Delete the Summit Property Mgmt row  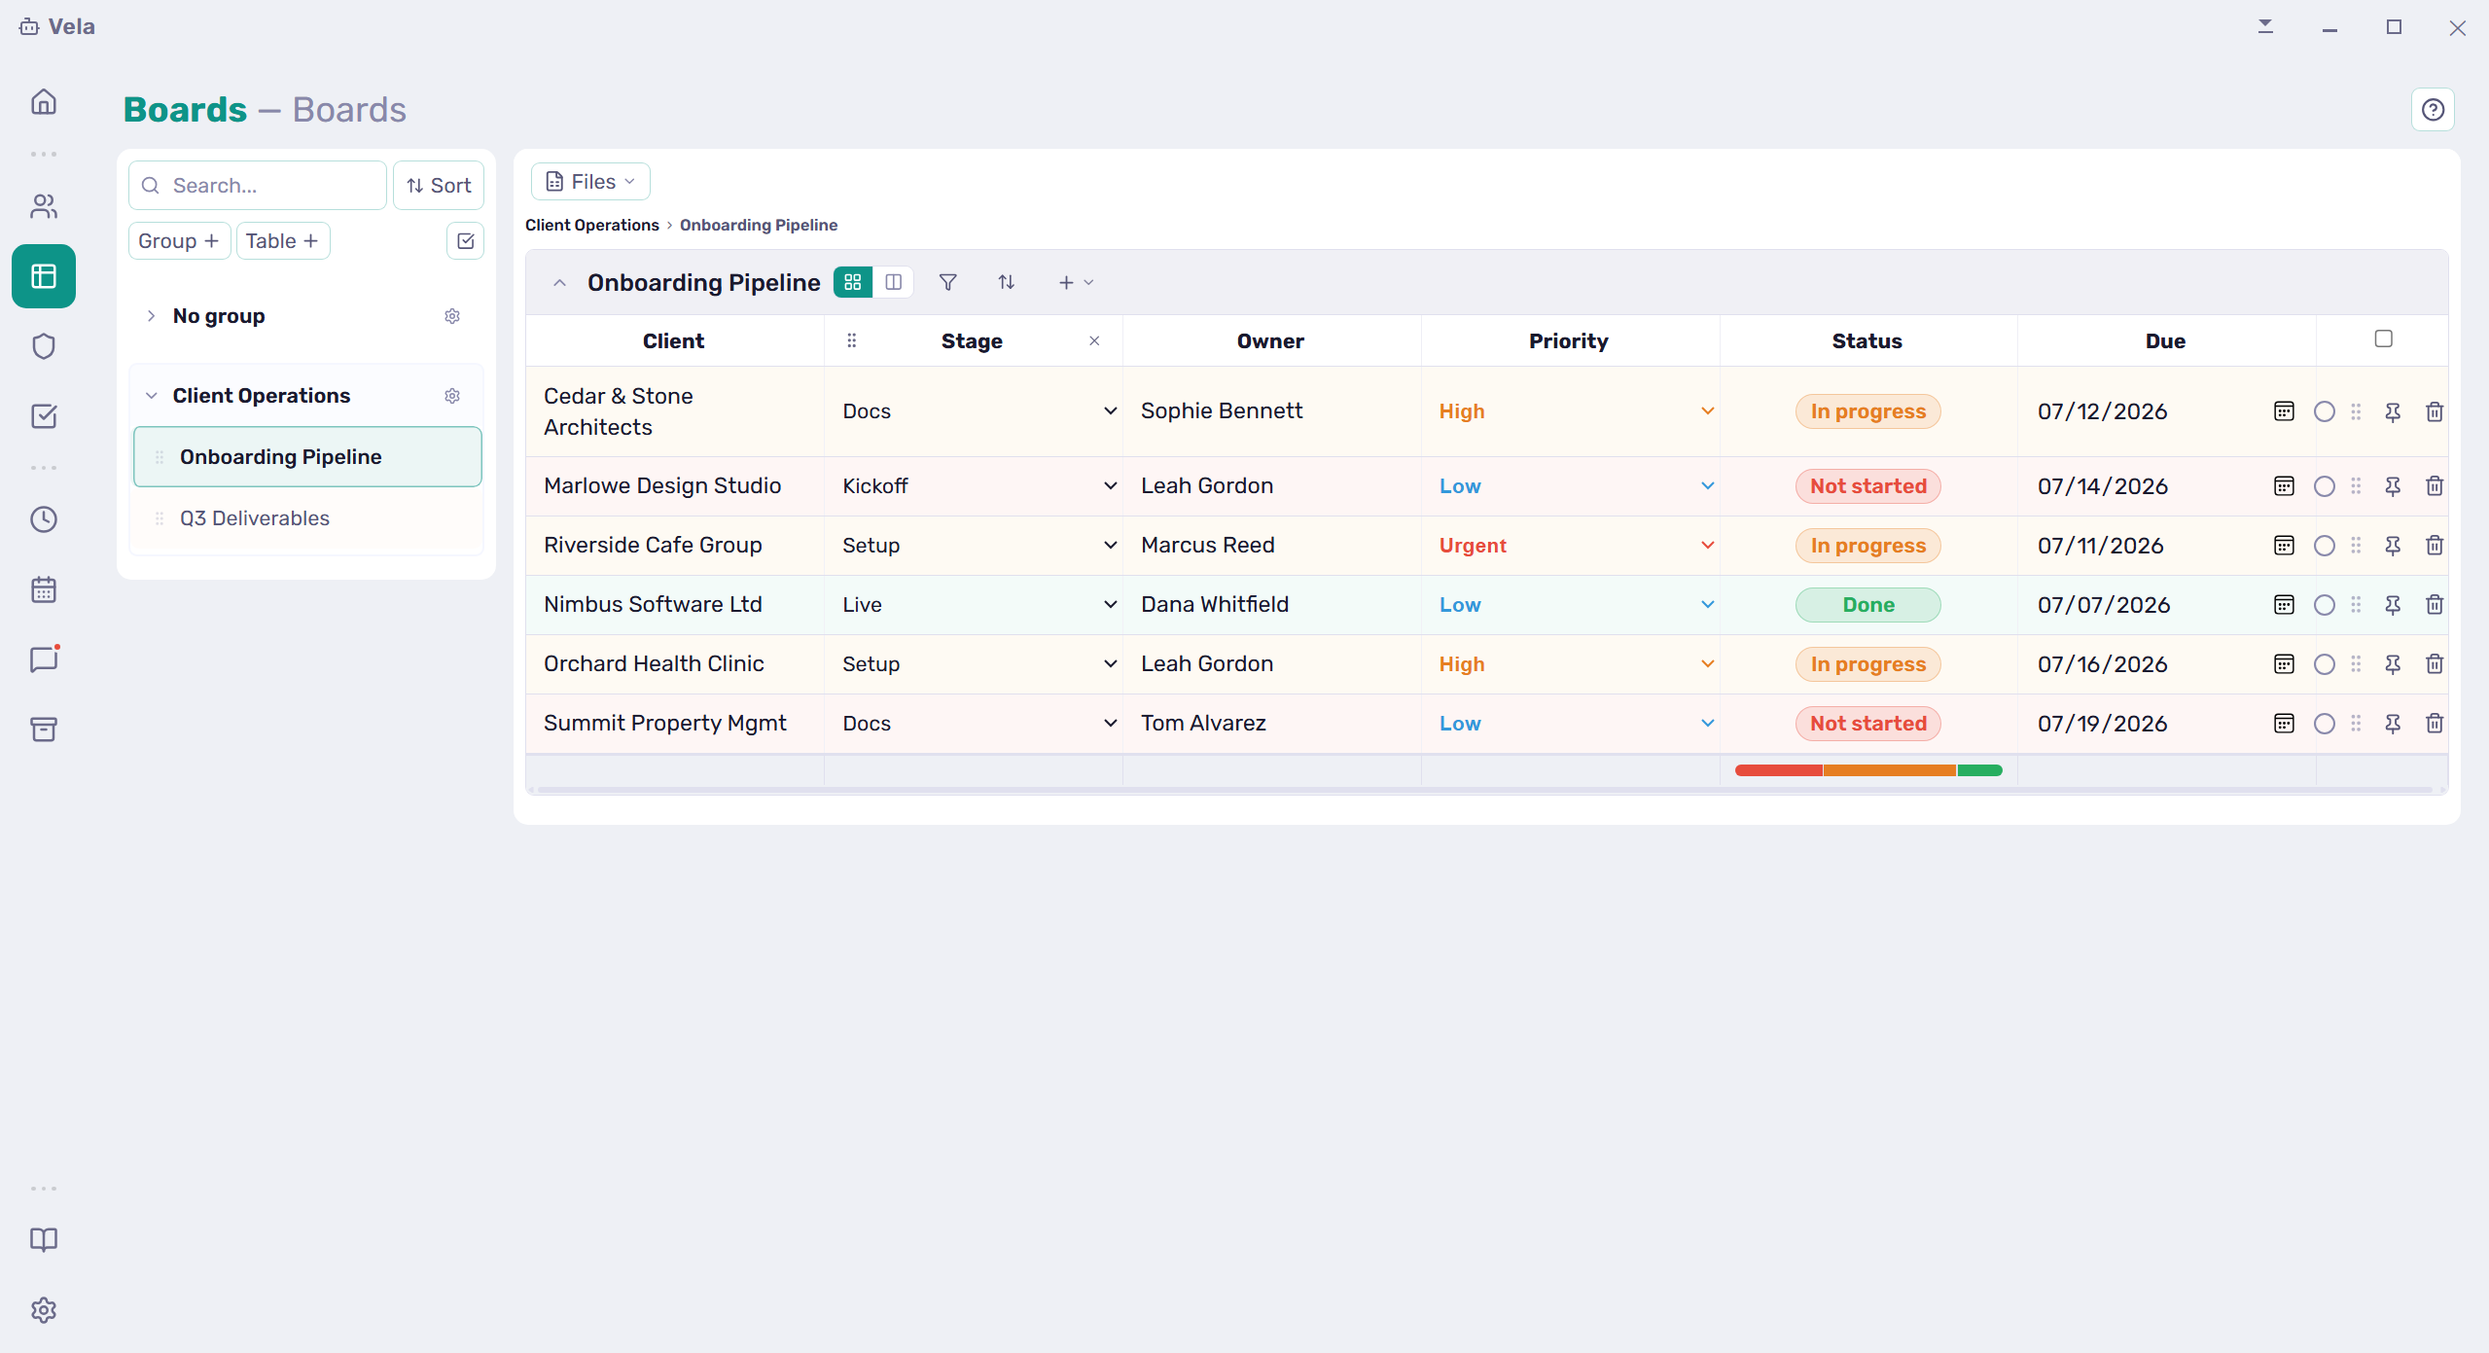coord(2435,724)
